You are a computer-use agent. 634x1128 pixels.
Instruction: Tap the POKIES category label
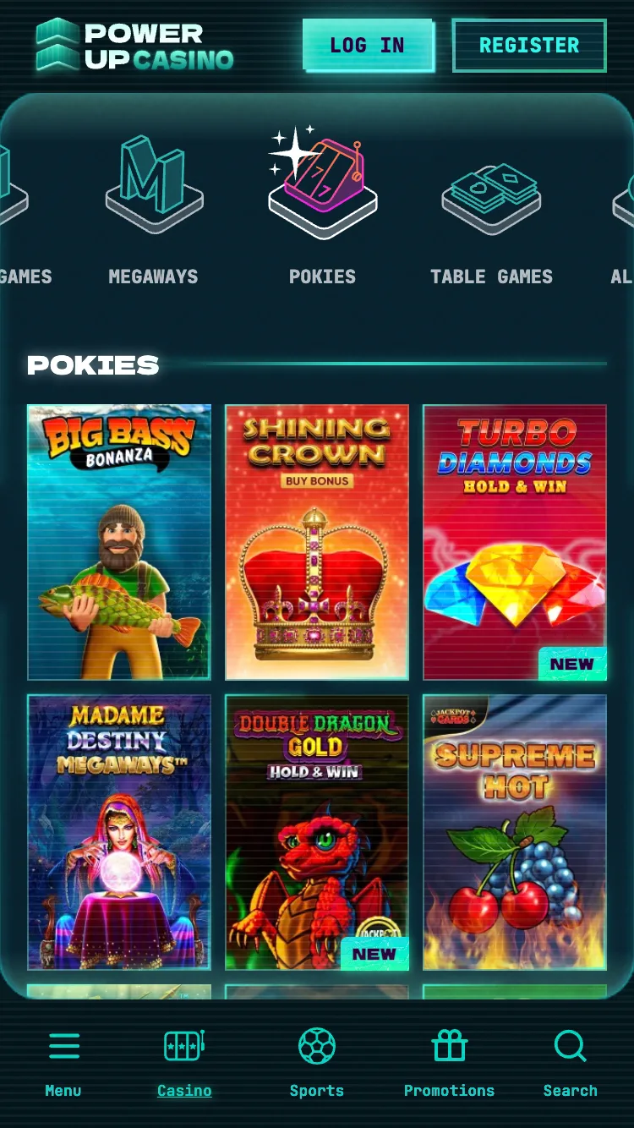[x=322, y=277]
